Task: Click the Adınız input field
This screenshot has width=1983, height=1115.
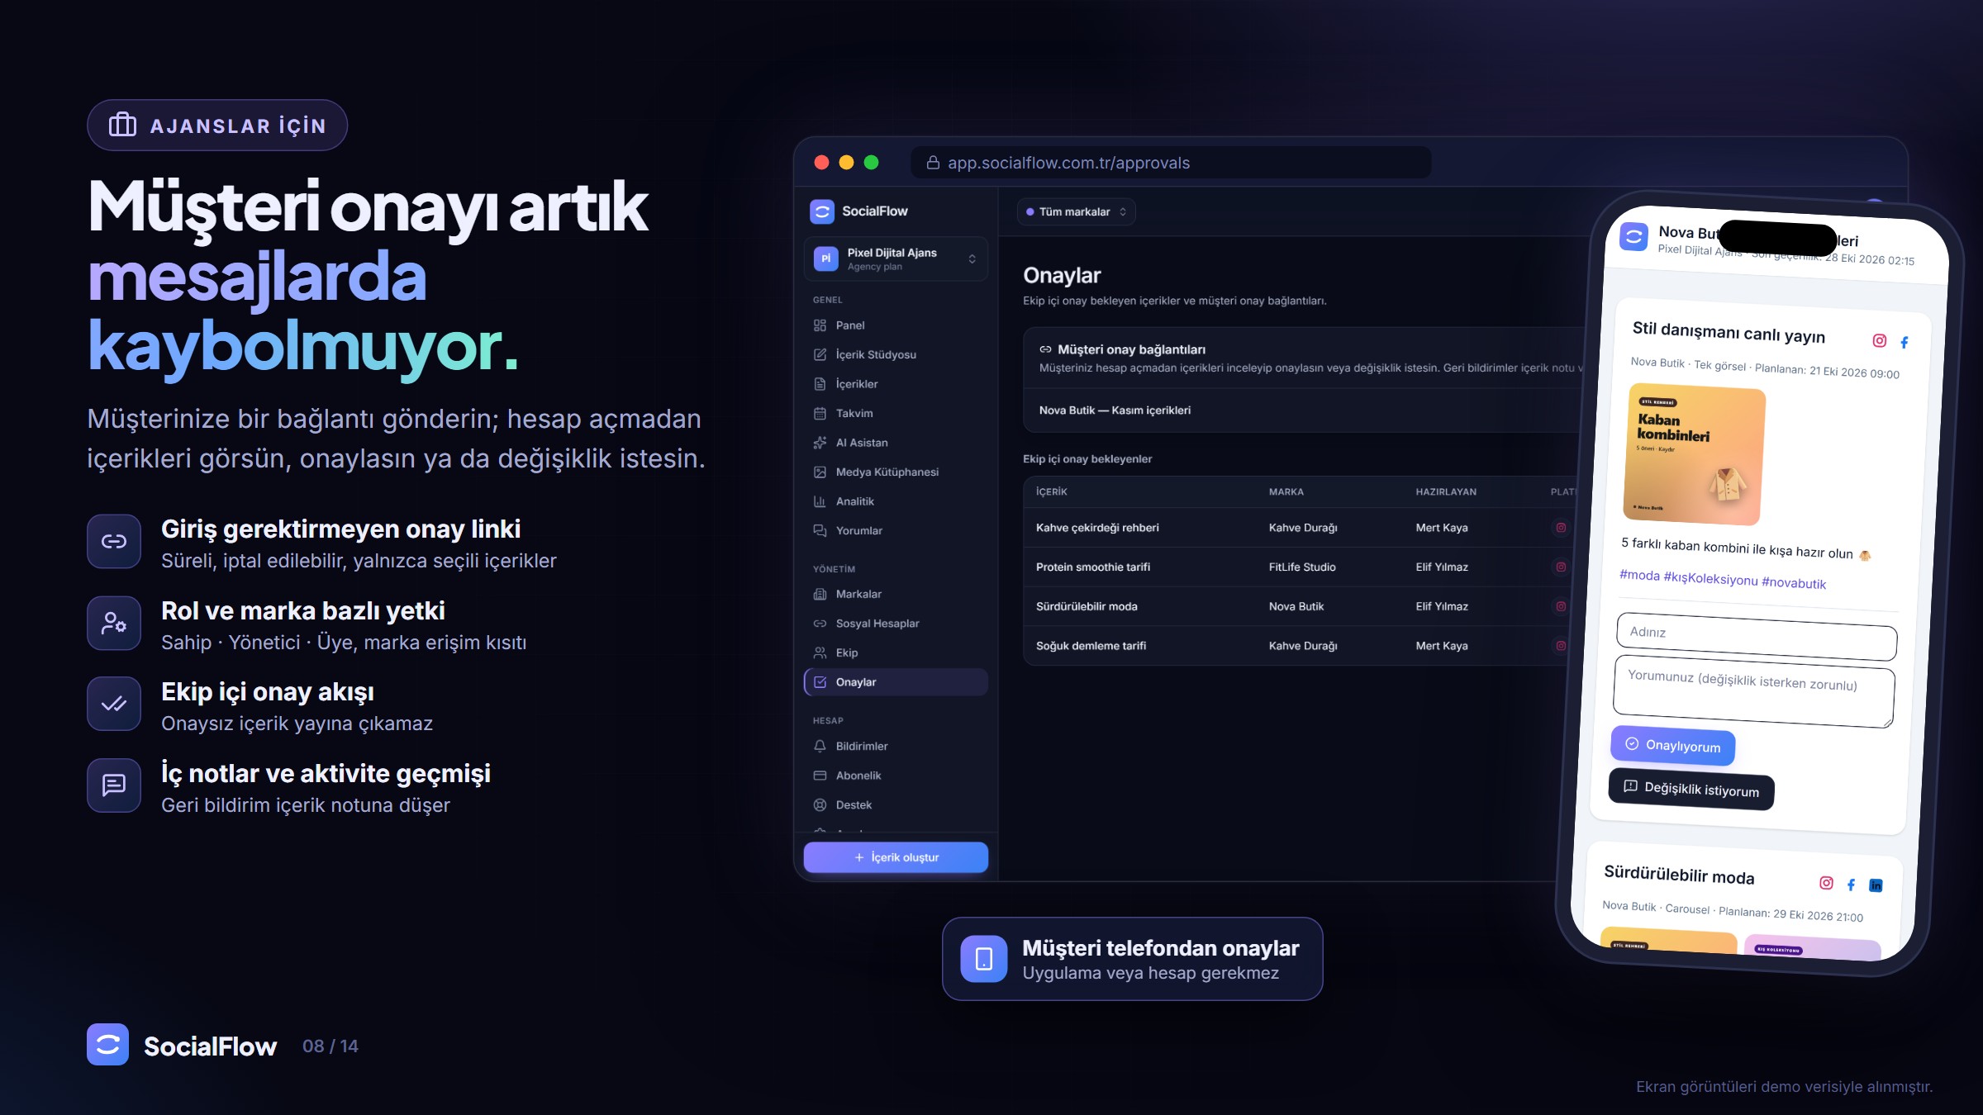Action: [x=1757, y=636]
